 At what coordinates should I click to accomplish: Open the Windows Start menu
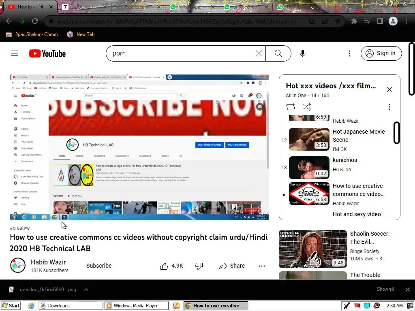(11, 306)
